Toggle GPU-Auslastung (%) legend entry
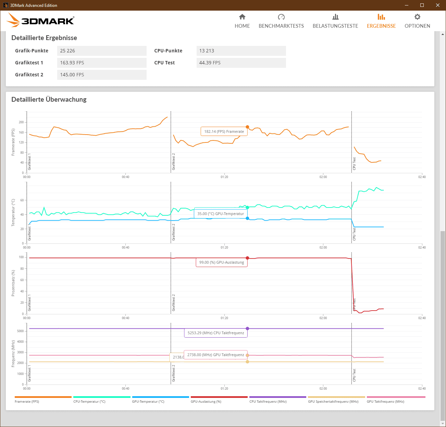Viewport: 446px width, 427px height. pos(219,400)
